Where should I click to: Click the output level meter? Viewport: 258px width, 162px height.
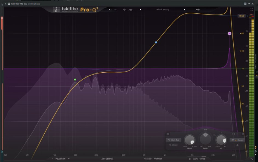pos(251,87)
